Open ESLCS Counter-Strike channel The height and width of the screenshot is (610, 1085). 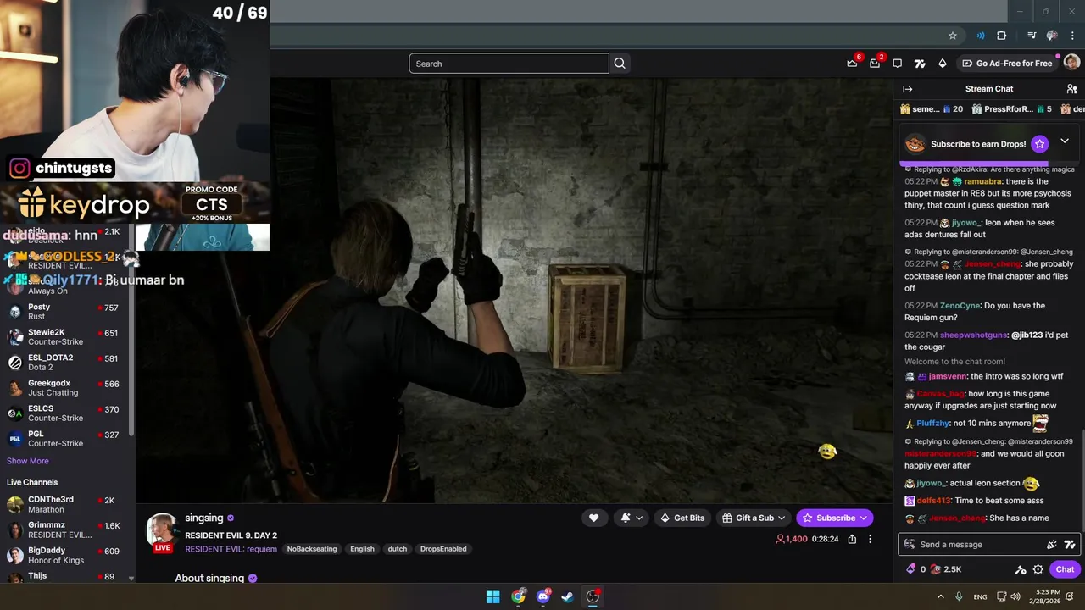[x=65, y=413]
